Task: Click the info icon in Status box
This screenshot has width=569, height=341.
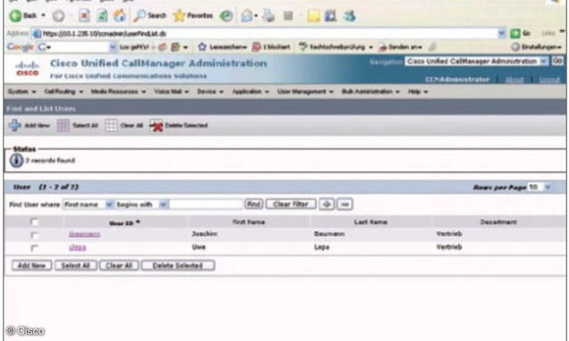Action: 17,161
